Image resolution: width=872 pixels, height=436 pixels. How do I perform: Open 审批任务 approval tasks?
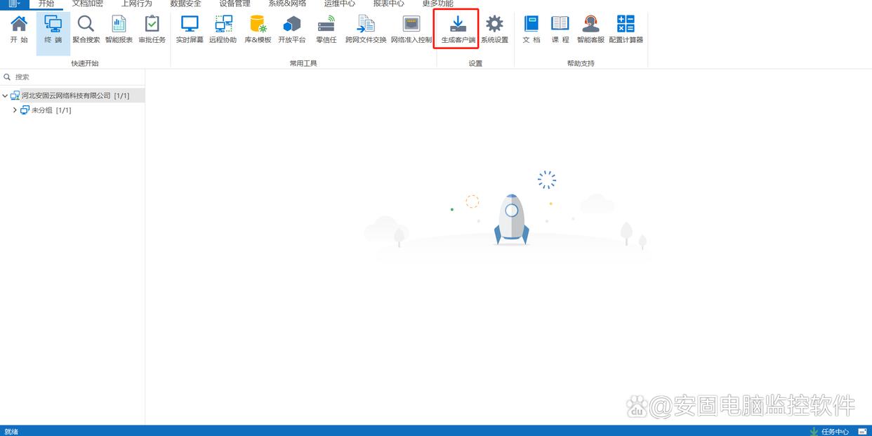coord(152,29)
